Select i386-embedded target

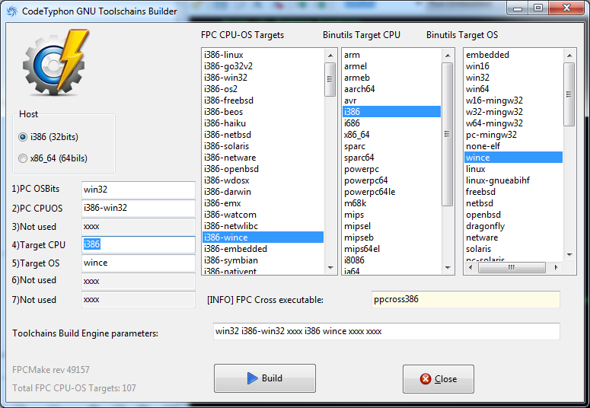coord(263,249)
